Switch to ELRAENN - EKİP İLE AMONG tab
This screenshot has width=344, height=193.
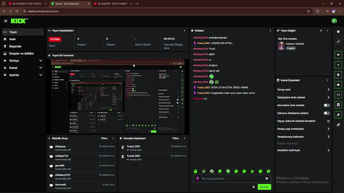113,4
